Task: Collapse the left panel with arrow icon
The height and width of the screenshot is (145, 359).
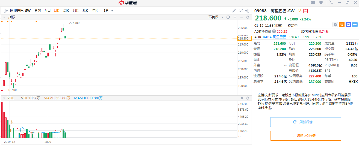Action: [6, 11]
